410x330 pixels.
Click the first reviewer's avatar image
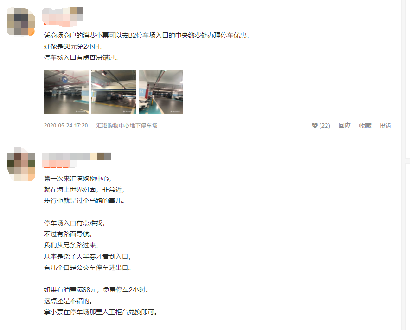click(x=21, y=22)
